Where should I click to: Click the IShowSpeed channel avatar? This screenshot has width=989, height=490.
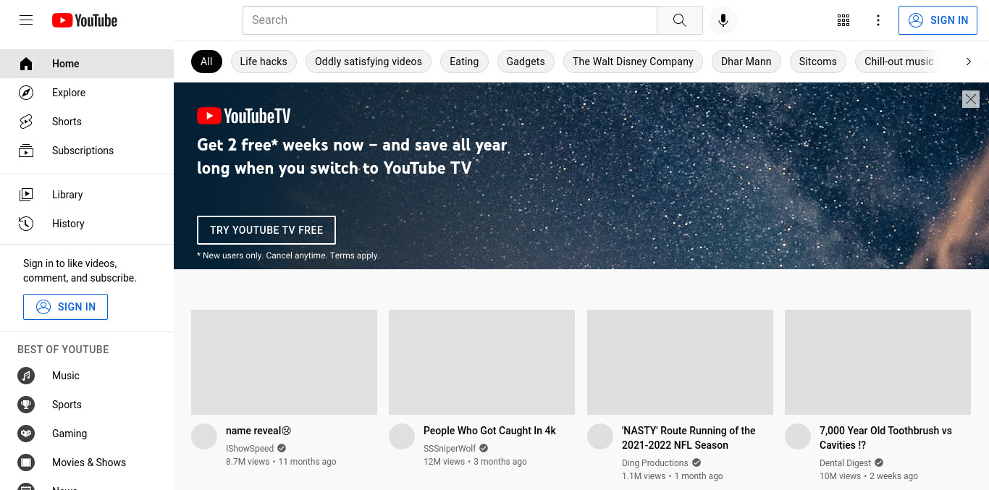point(204,436)
